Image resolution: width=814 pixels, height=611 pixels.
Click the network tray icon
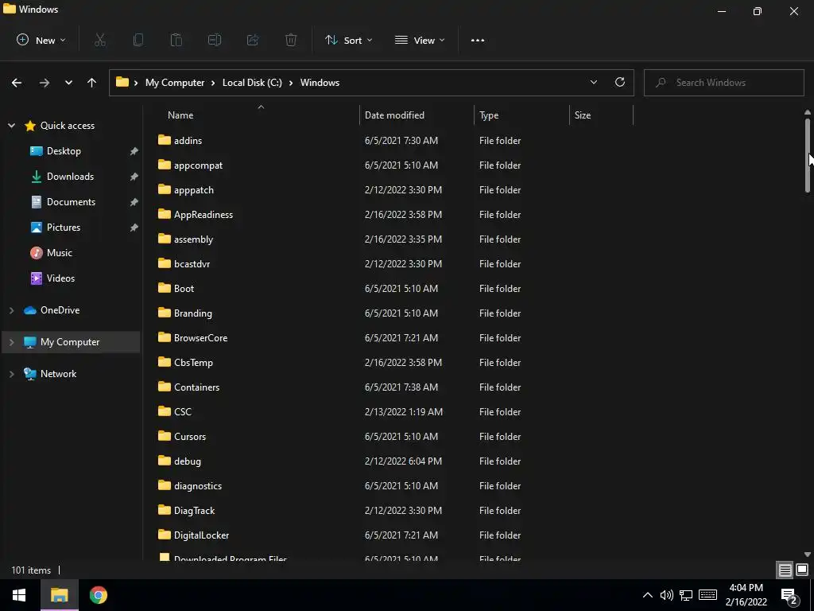686,595
